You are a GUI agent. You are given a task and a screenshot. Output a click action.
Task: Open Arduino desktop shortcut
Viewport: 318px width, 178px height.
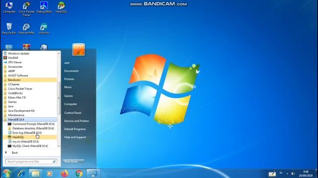click(44, 29)
